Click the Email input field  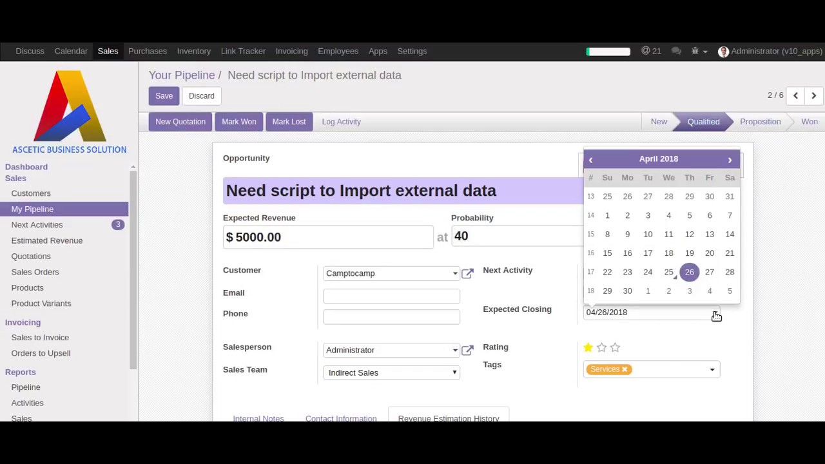pyautogui.click(x=391, y=296)
